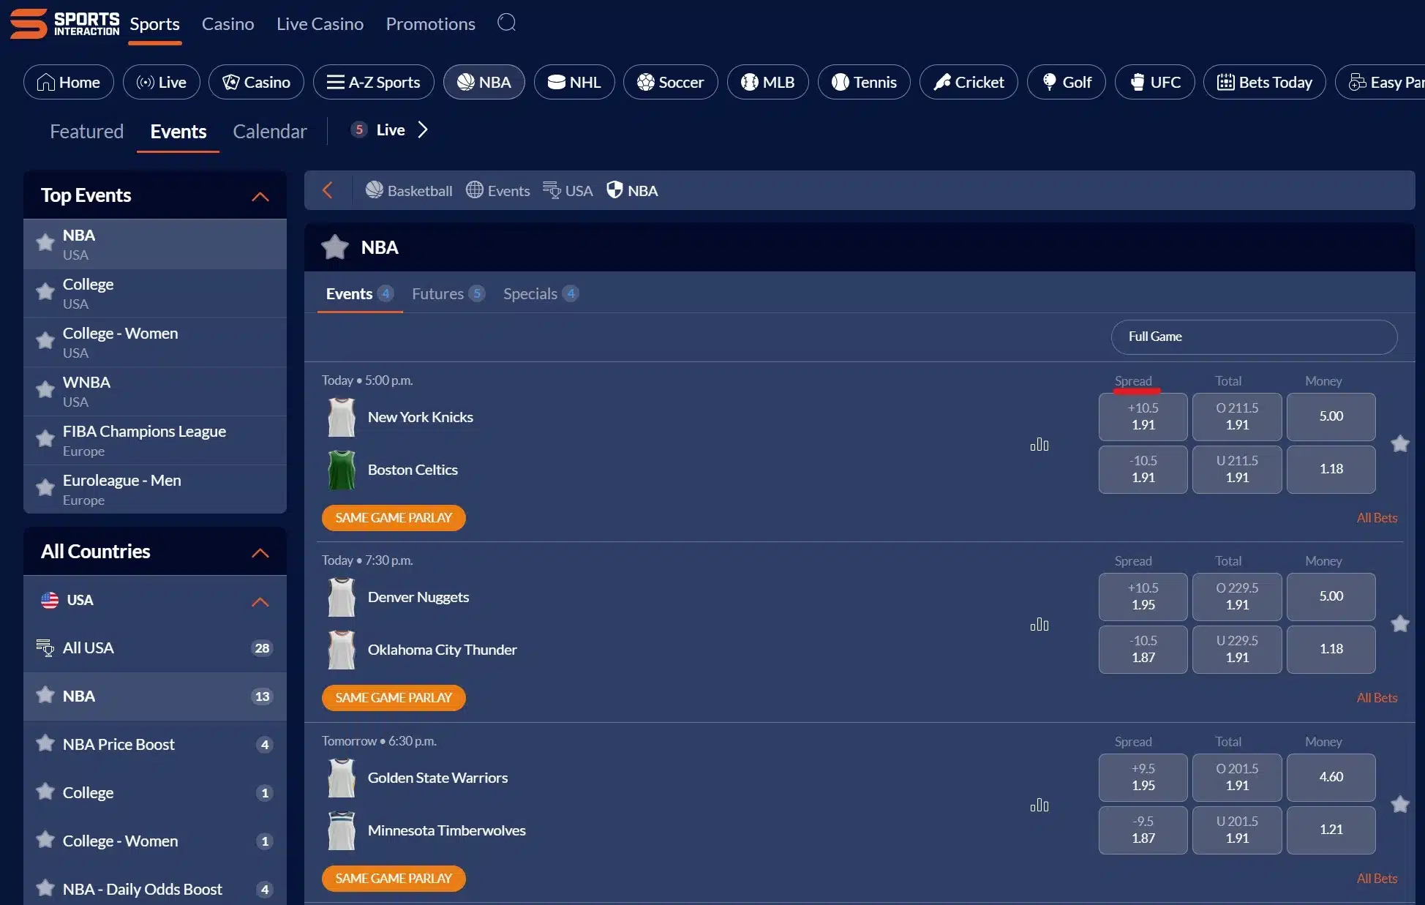Open the Full Game market dropdown

1254,337
